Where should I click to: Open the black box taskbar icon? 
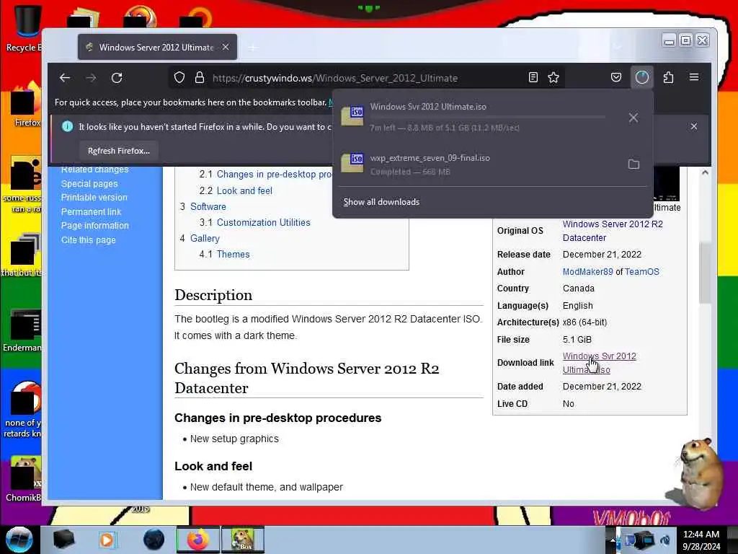click(x=63, y=540)
